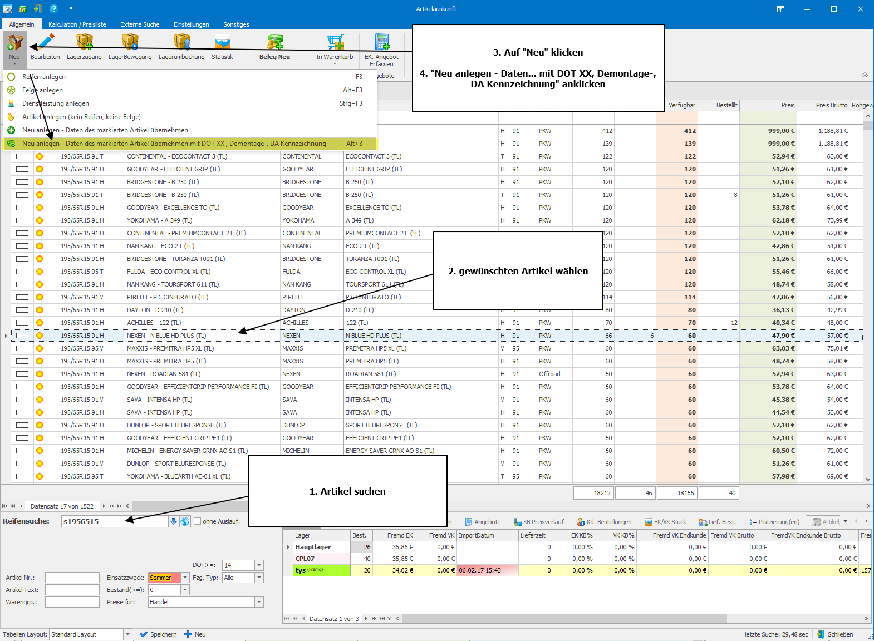Viewport: 874px width, 641px height.
Task: Sort by Verfügbar column header
Action: 677,105
